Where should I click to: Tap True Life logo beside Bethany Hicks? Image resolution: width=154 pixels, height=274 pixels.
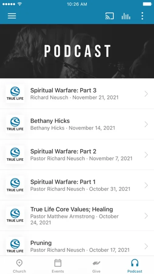(x=15, y=124)
